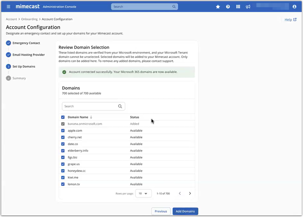The image size is (303, 217).
Task: Go to next page of domains
Action: pos(190,193)
